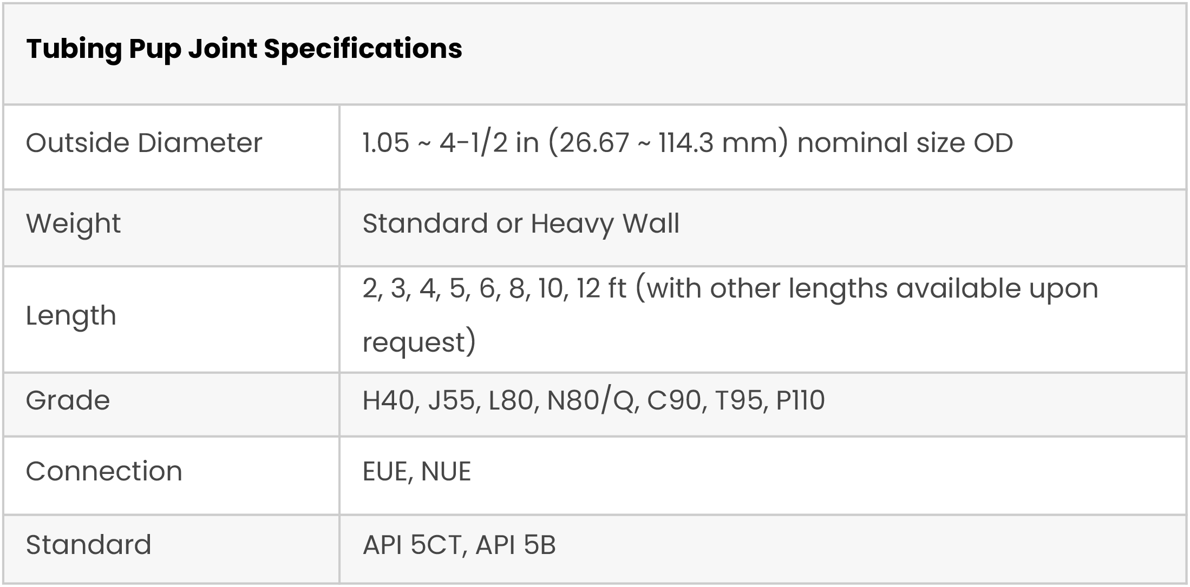Select the Standard label in last row
The width and height of the screenshot is (1190, 587).
(89, 545)
